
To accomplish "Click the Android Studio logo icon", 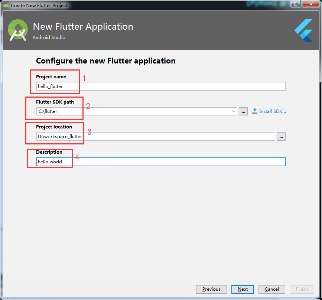I will click(18, 30).
